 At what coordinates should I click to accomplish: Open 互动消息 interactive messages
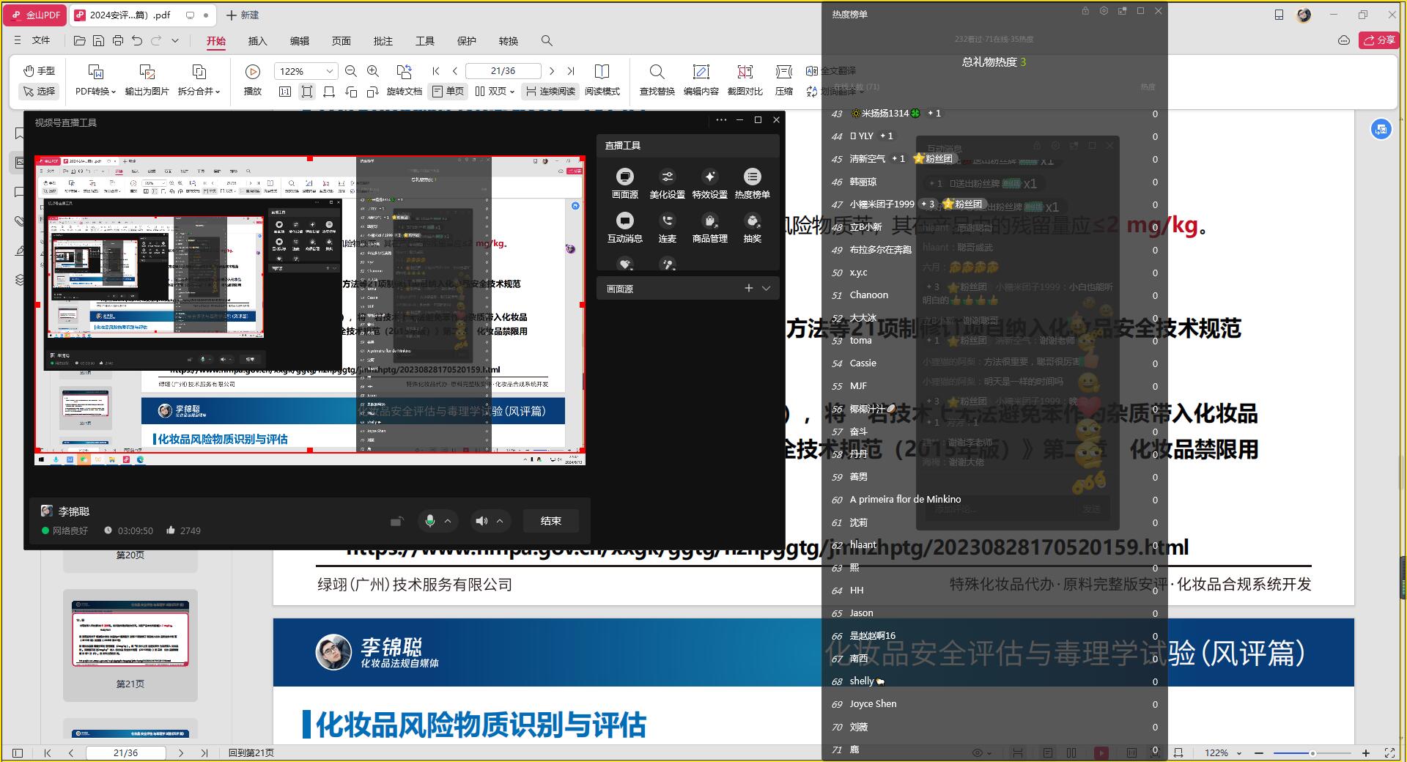(x=624, y=227)
